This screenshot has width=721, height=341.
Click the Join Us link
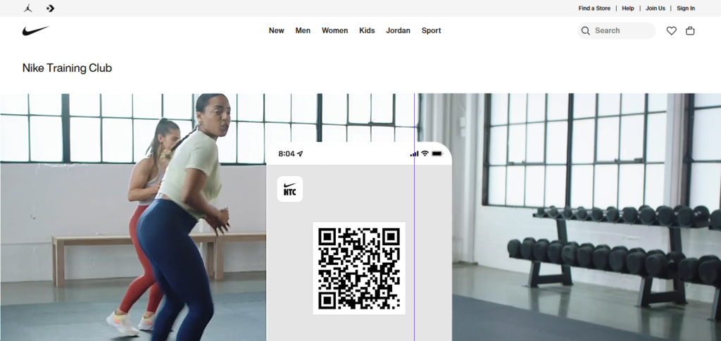(x=656, y=8)
